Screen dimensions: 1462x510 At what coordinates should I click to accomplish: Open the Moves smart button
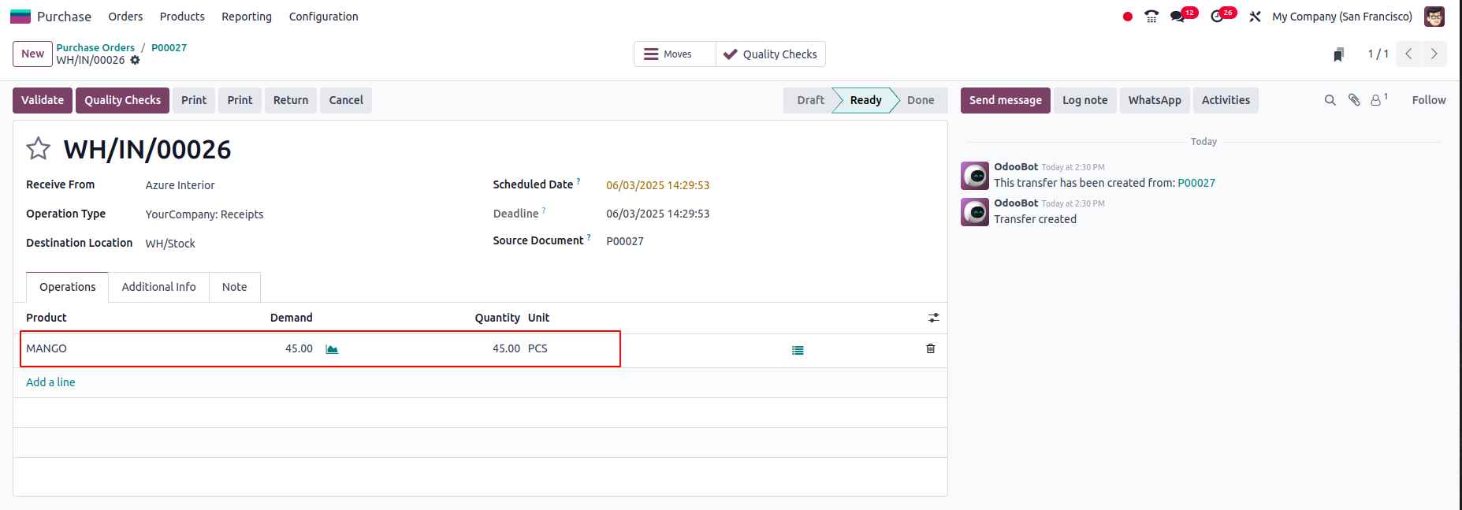[675, 54]
